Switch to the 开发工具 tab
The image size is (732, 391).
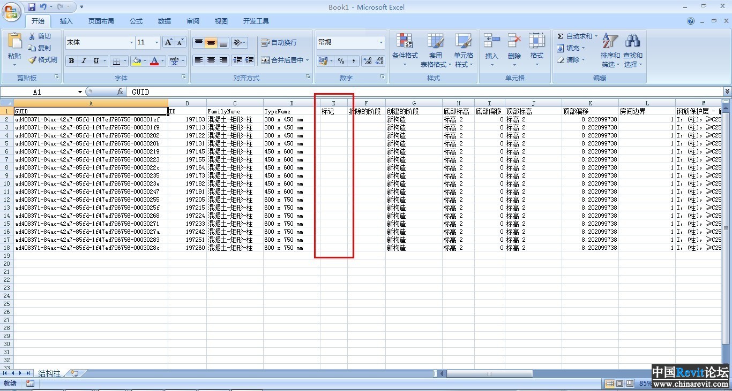point(256,21)
